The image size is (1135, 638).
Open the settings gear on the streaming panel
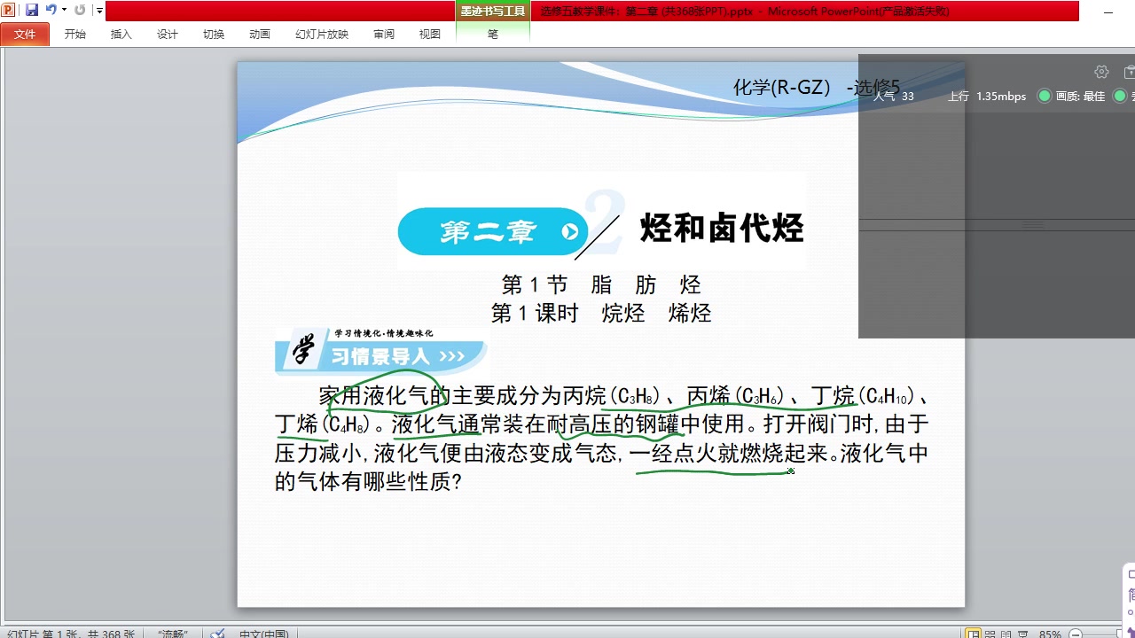click(x=1101, y=71)
